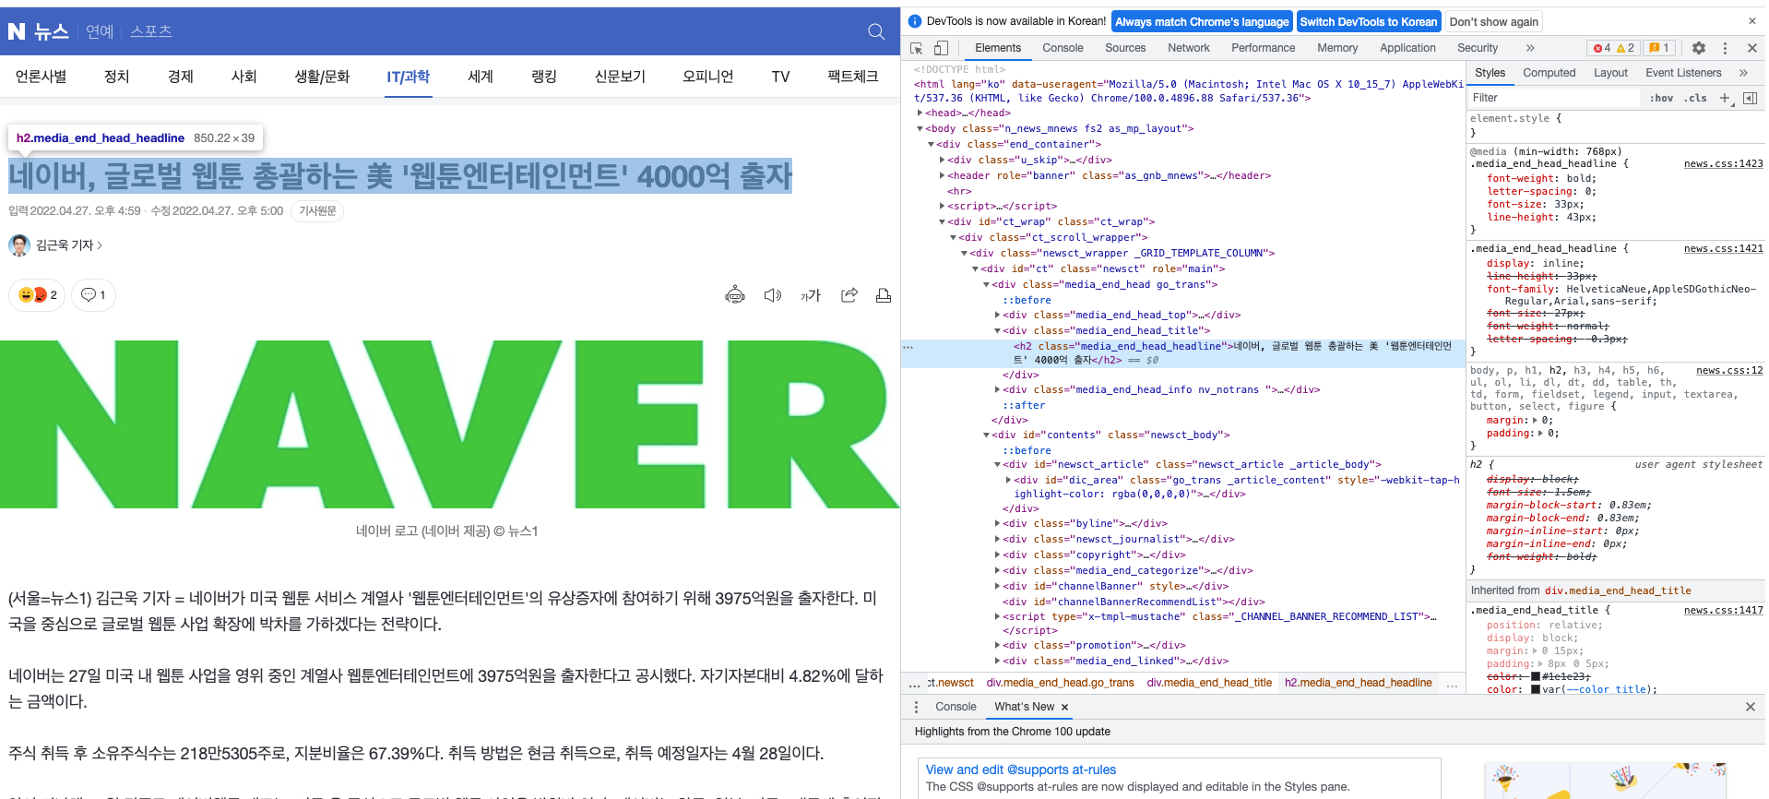1769x799 pixels.
Task: Switch to the Console panel tab
Action: (x=1063, y=48)
